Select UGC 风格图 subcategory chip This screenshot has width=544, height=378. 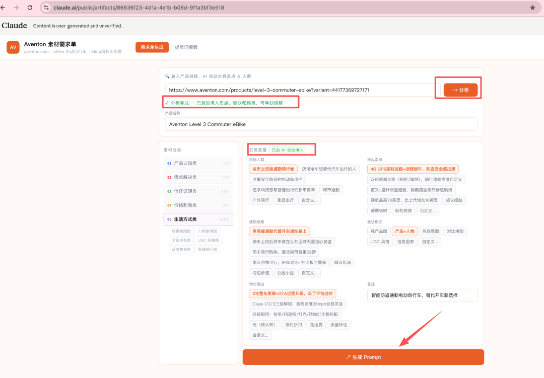(x=208, y=240)
